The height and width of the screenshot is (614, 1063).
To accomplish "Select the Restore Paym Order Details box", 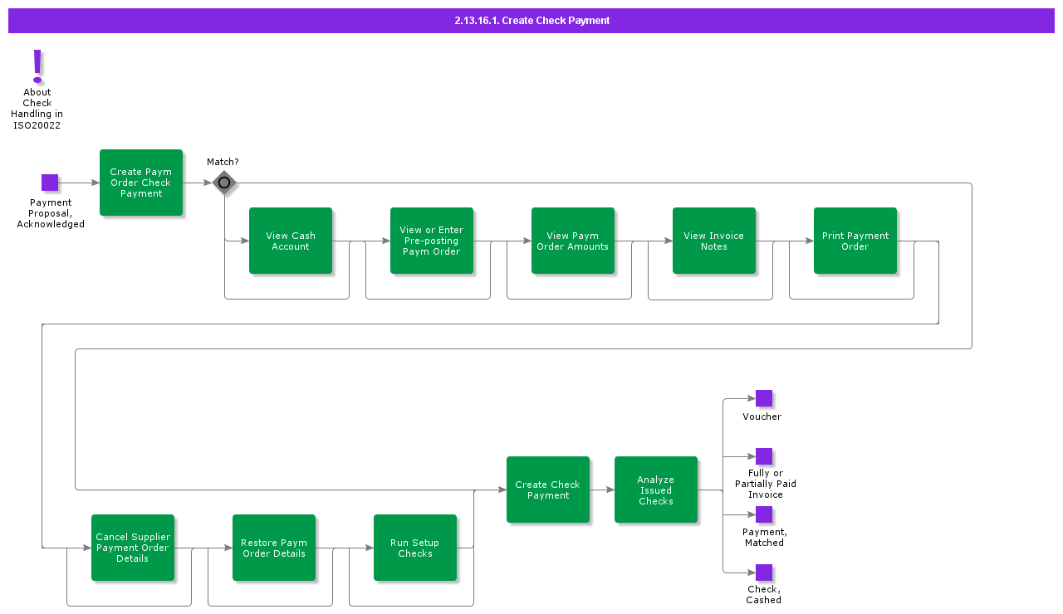I will point(274,548).
